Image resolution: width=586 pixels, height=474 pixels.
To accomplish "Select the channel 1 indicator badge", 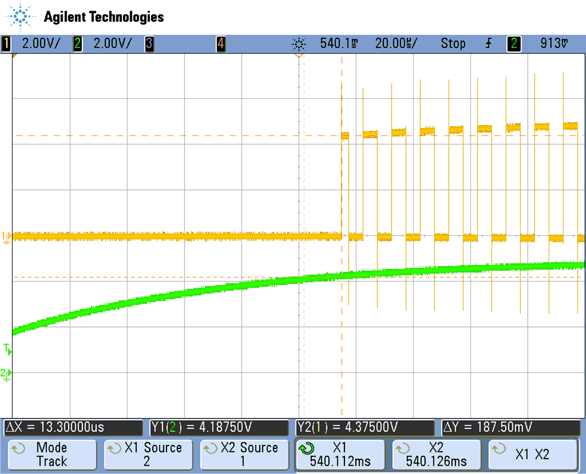I will (x=6, y=43).
